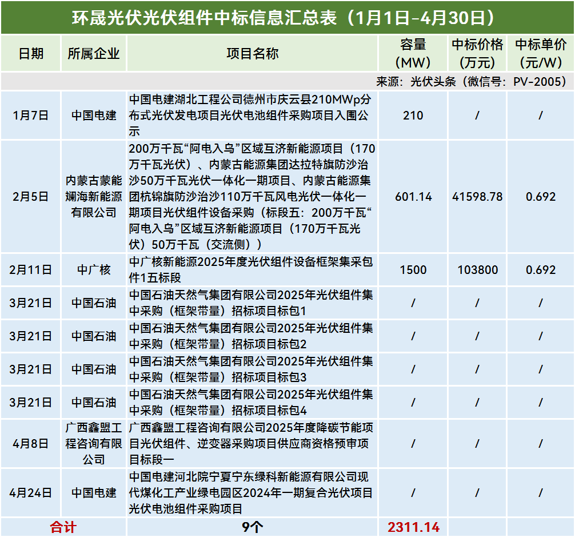Click the 中标价格 slash in the 1月7日 row
This screenshot has width=575, height=537.
(477, 115)
